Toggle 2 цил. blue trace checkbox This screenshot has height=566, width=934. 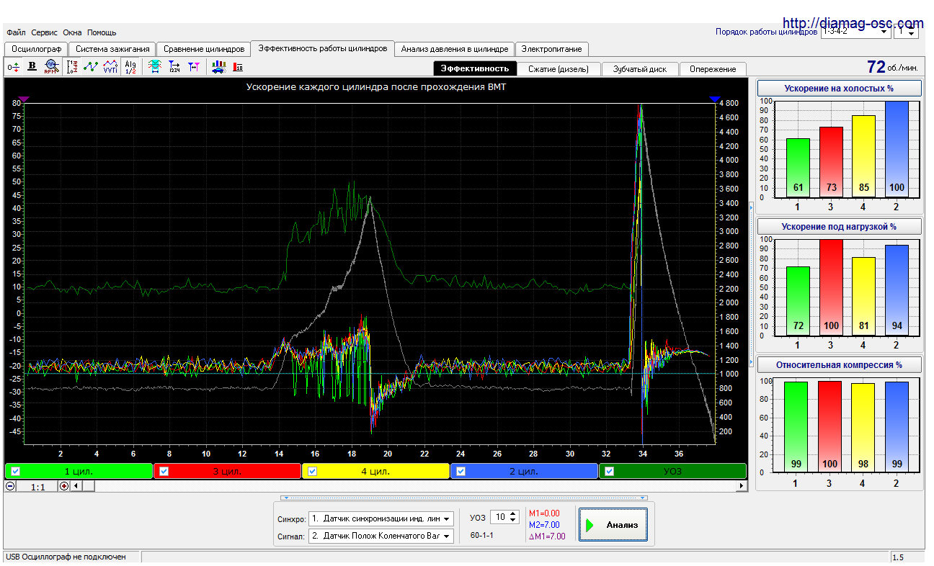tap(461, 472)
